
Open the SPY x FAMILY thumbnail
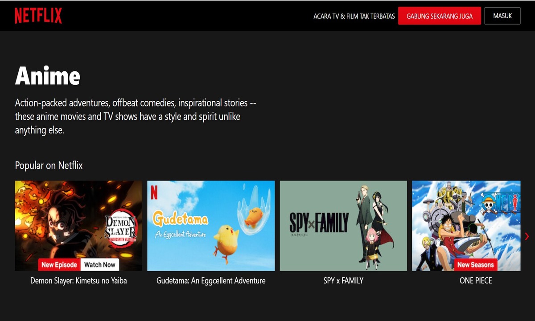(x=343, y=226)
